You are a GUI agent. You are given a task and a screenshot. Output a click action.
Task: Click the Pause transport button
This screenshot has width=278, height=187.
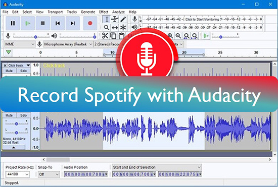coord(13,23)
